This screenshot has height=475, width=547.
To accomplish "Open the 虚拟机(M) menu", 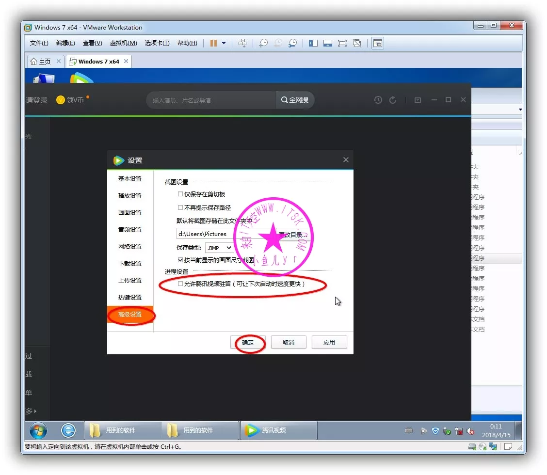I will point(123,43).
